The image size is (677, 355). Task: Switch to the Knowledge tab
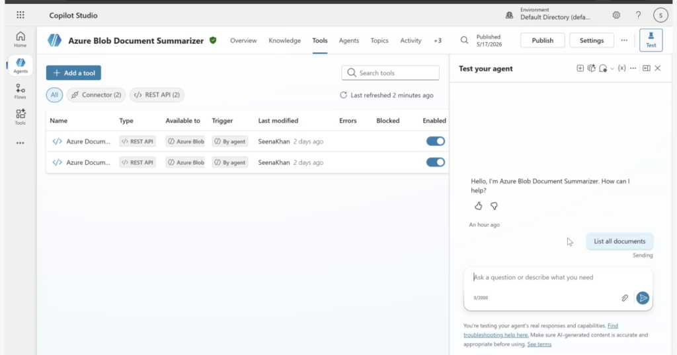(284, 40)
